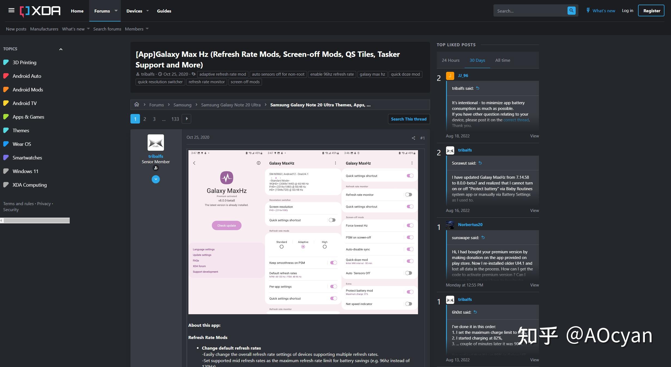Click tribalfs avatar in first post
The width and height of the screenshot is (671, 367).
[155, 142]
